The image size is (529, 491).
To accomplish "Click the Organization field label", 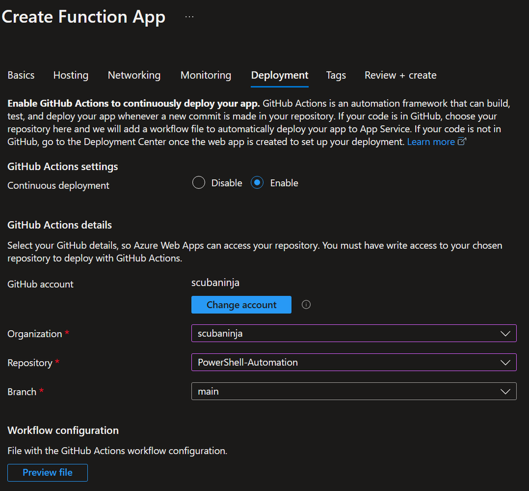I will (35, 334).
